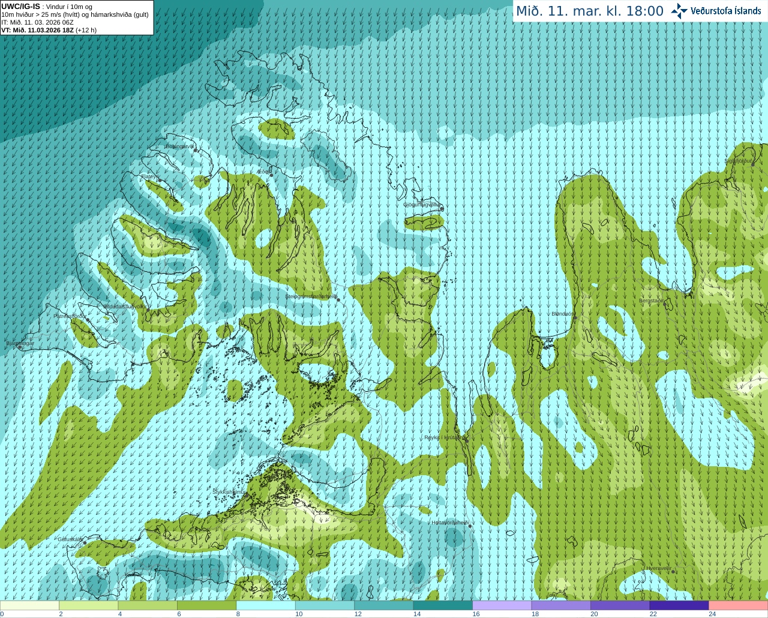Click the 8–10 m/s light cyan legend swatch
Screen dimensions: 768x618
[x=266, y=605]
